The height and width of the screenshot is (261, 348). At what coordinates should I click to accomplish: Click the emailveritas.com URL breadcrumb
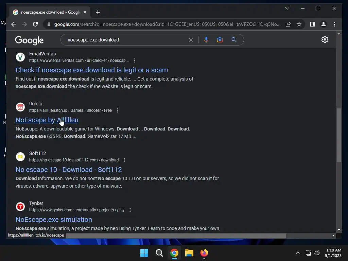(79, 60)
